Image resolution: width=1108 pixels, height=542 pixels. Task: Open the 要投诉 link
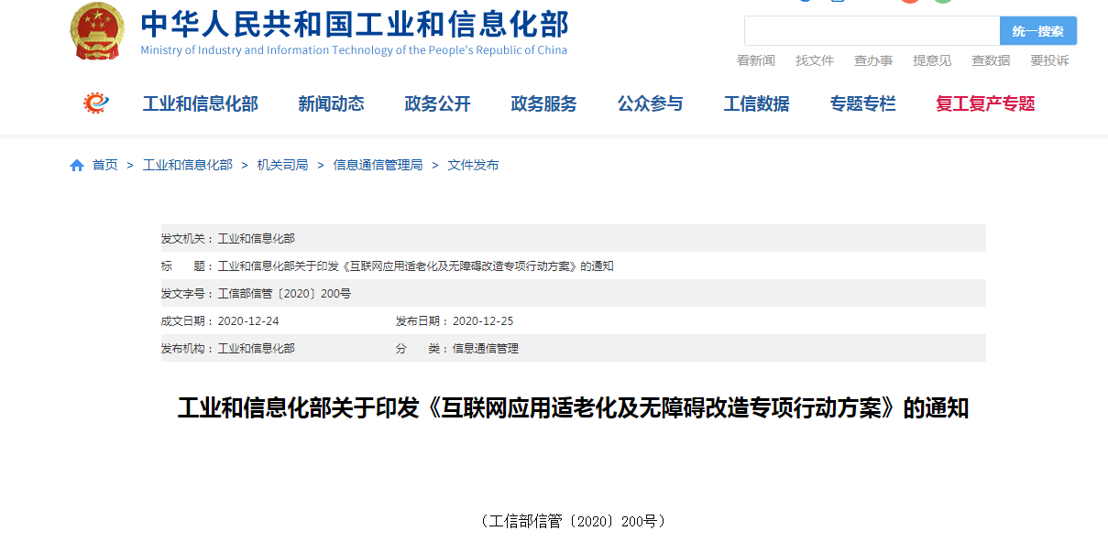coord(1049,60)
